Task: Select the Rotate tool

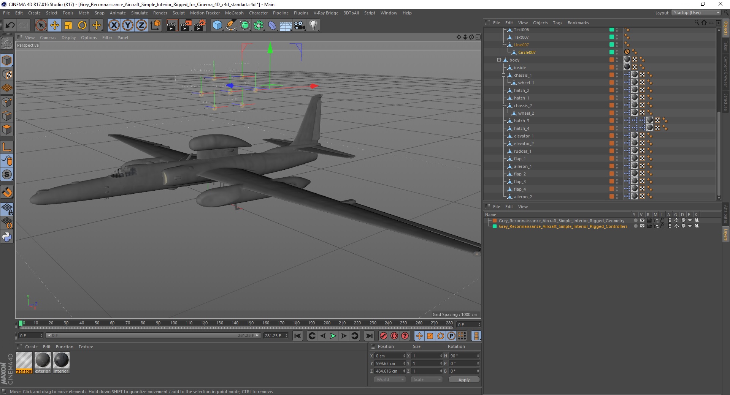Action: (82, 25)
